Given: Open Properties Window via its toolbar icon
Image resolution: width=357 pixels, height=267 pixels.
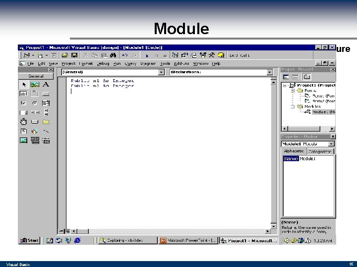Looking at the screenshot, I should pos(184,55).
